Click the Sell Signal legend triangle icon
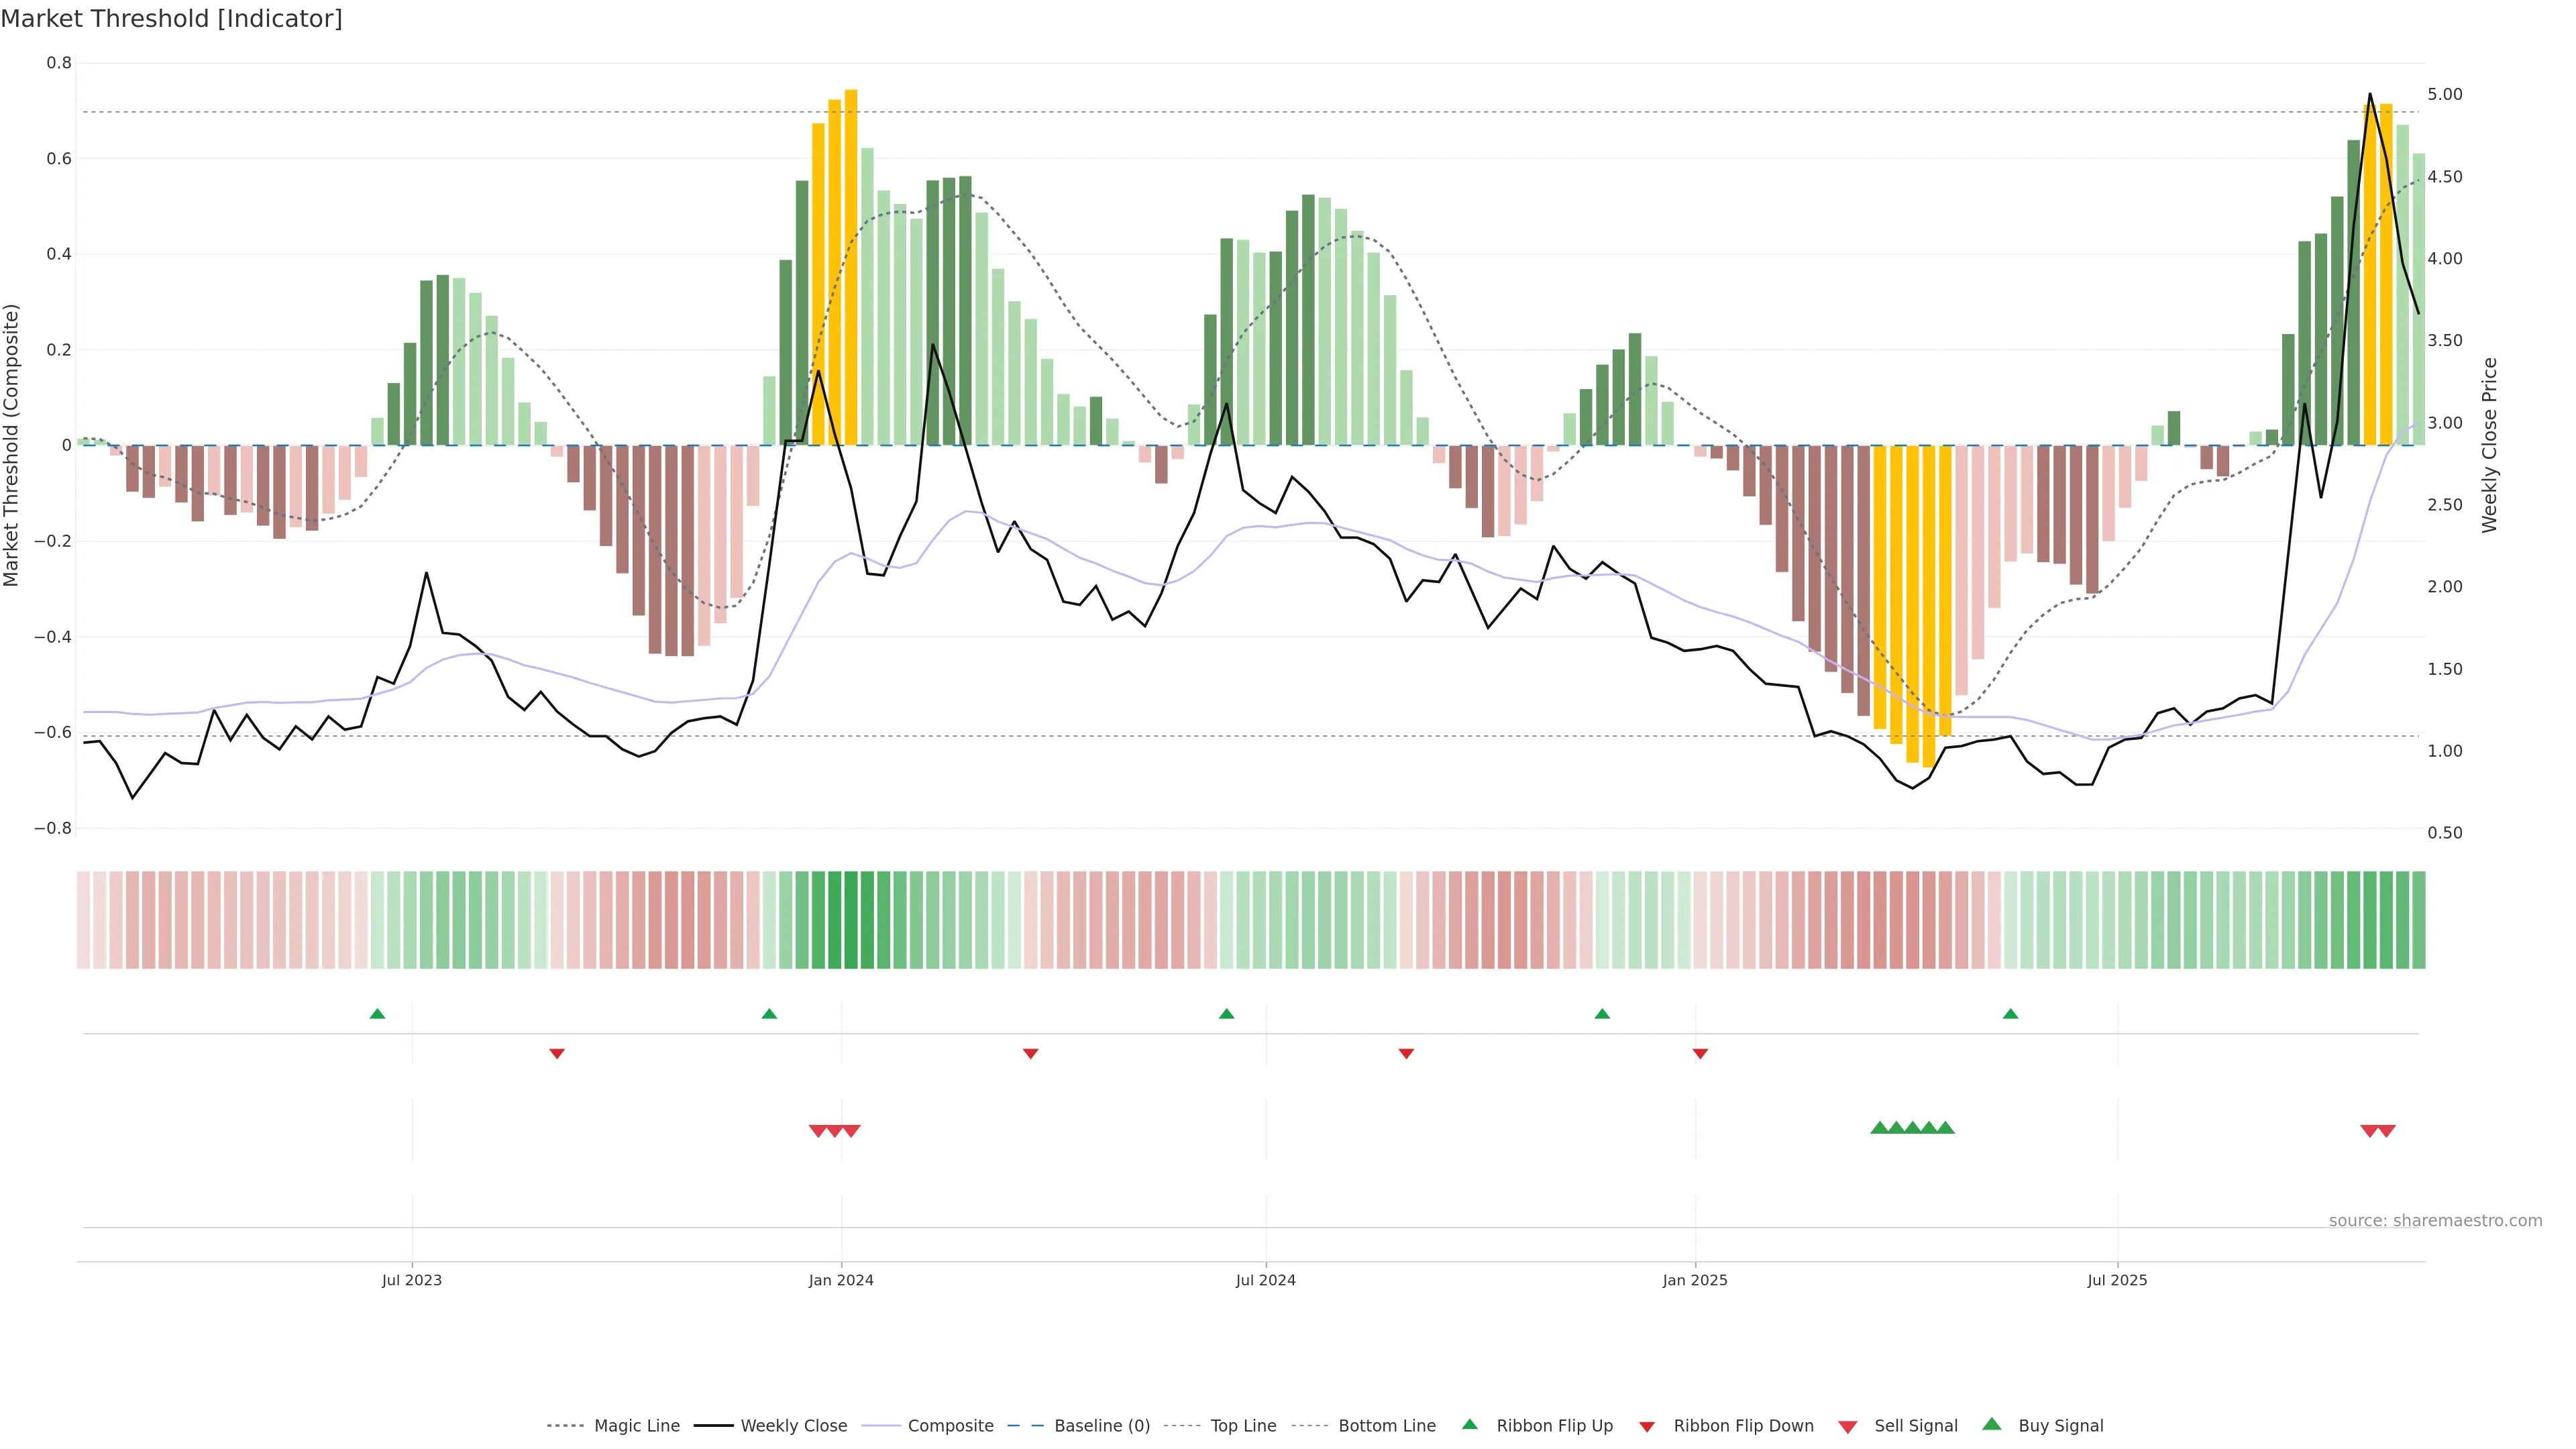This screenshot has height=1449, width=2576. (x=1848, y=1427)
